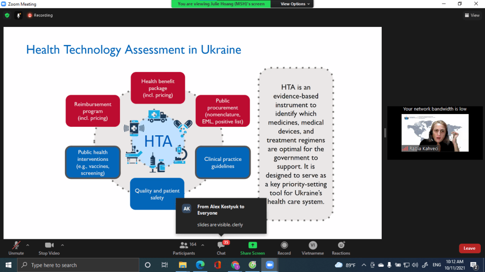Expand the audio options arrow next to Unmute
Viewport: 485px width, 272px height.
[27, 245]
